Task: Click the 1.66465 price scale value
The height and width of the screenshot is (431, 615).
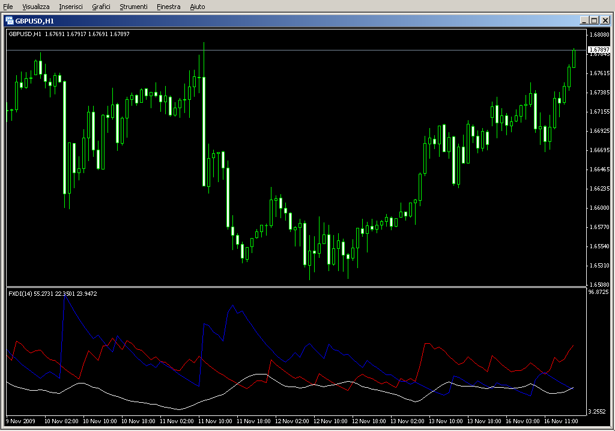Action: point(600,169)
